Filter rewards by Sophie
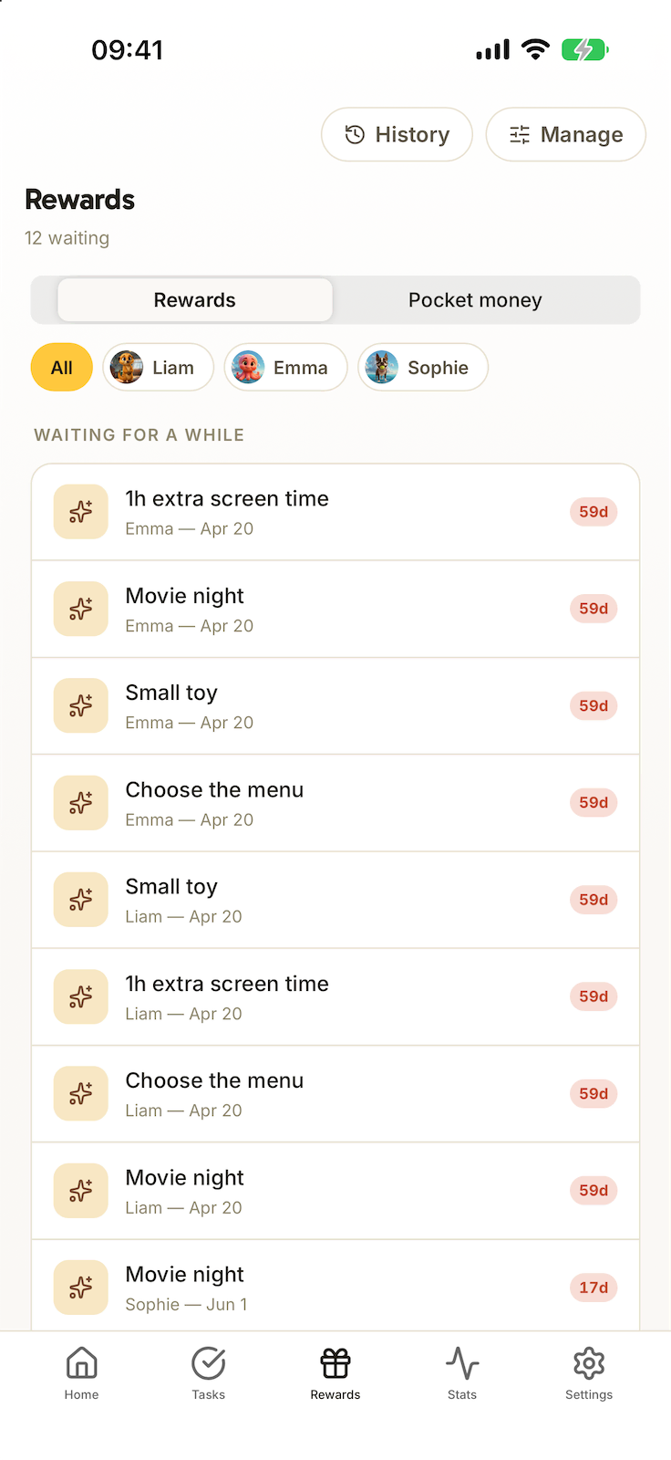 423,368
